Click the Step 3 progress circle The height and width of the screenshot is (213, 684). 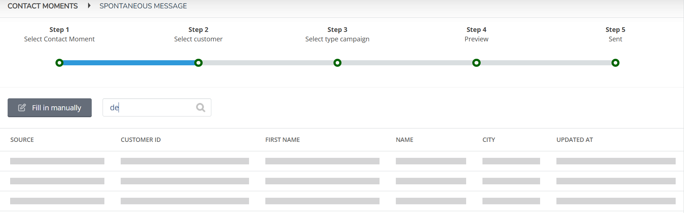(337, 63)
